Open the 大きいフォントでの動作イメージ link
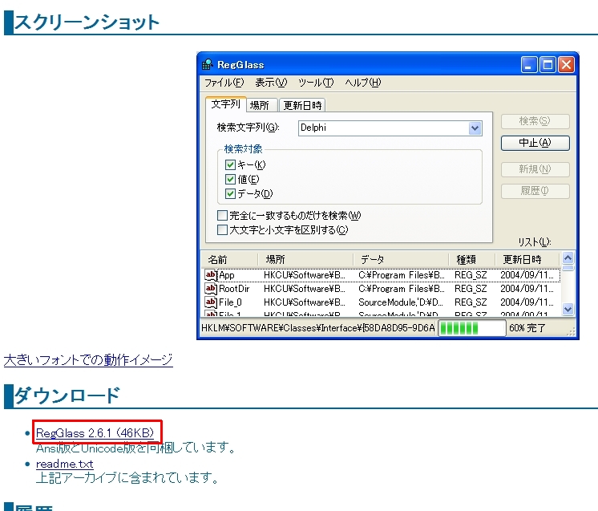The height and width of the screenshot is (511, 598). click(x=88, y=360)
